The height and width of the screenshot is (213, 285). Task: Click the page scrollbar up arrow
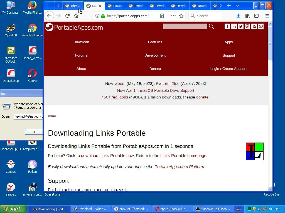point(270,24)
